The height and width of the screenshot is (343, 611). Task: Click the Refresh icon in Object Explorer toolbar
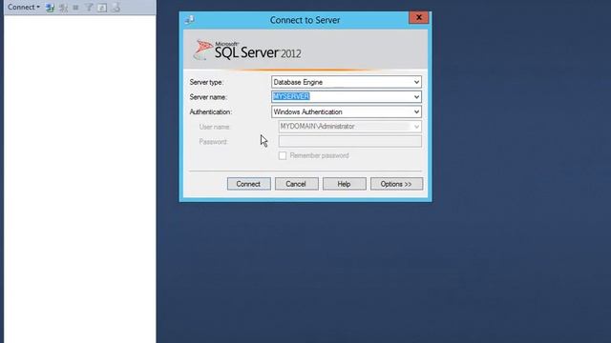(x=102, y=8)
